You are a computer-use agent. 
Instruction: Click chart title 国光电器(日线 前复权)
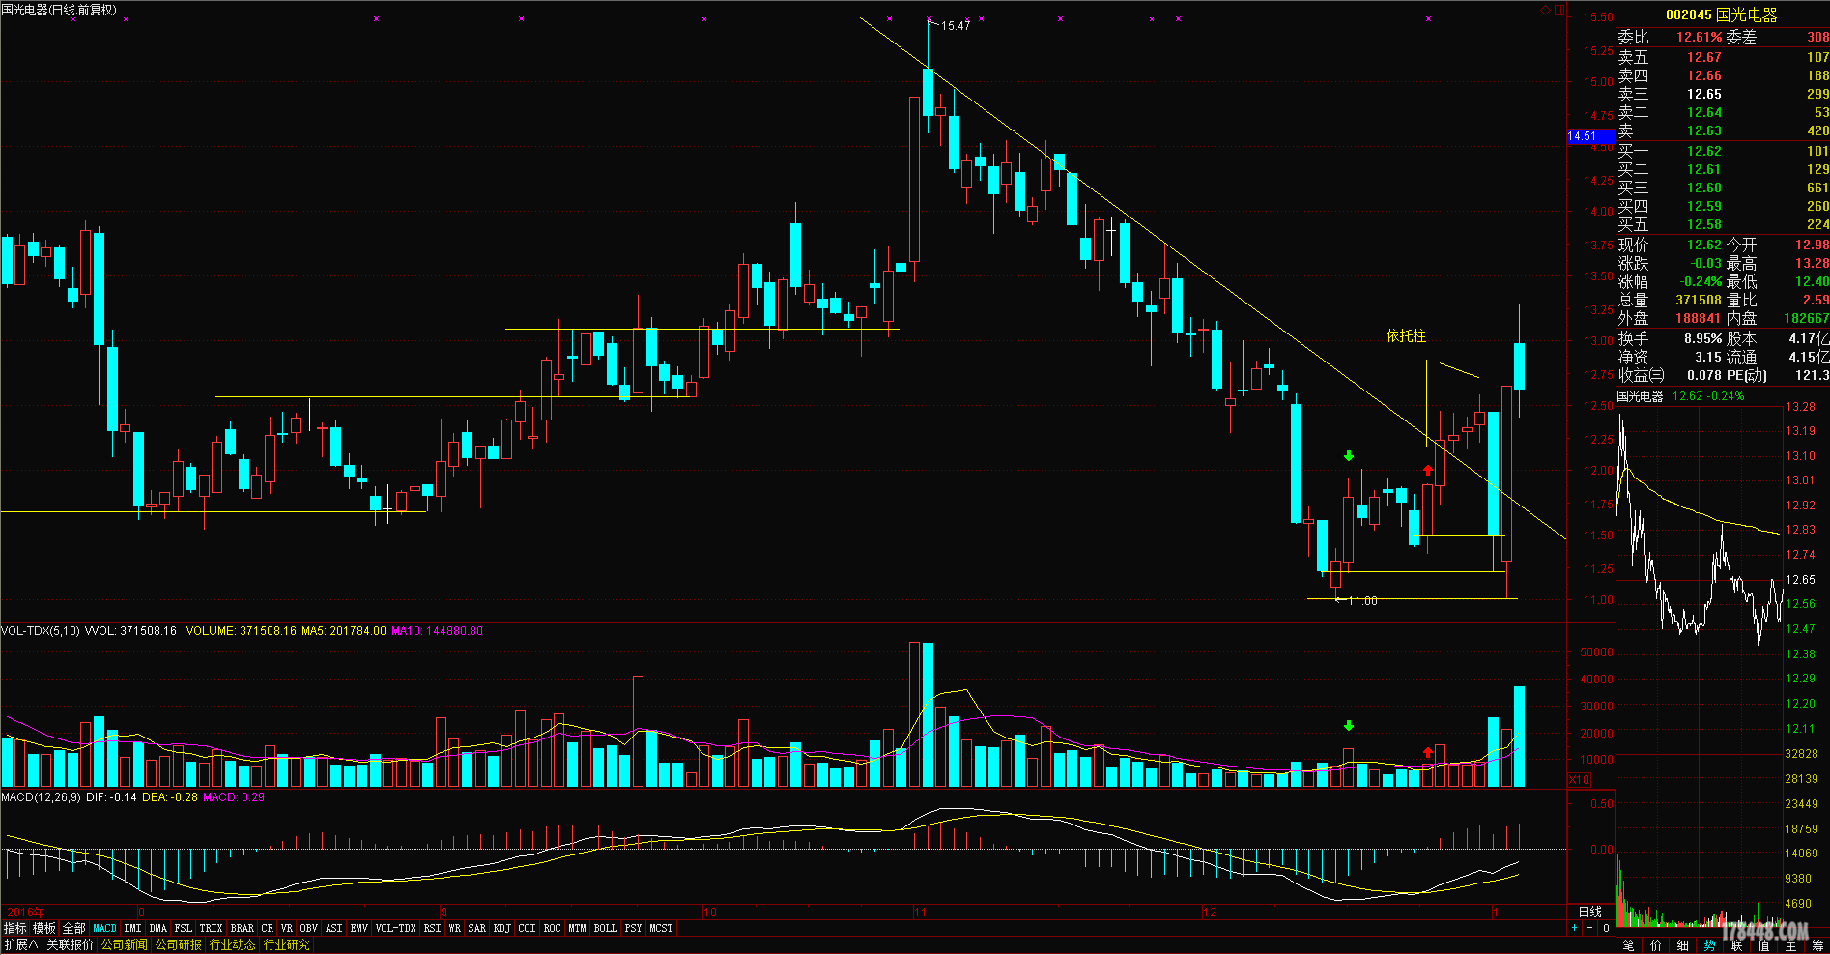coord(59,10)
